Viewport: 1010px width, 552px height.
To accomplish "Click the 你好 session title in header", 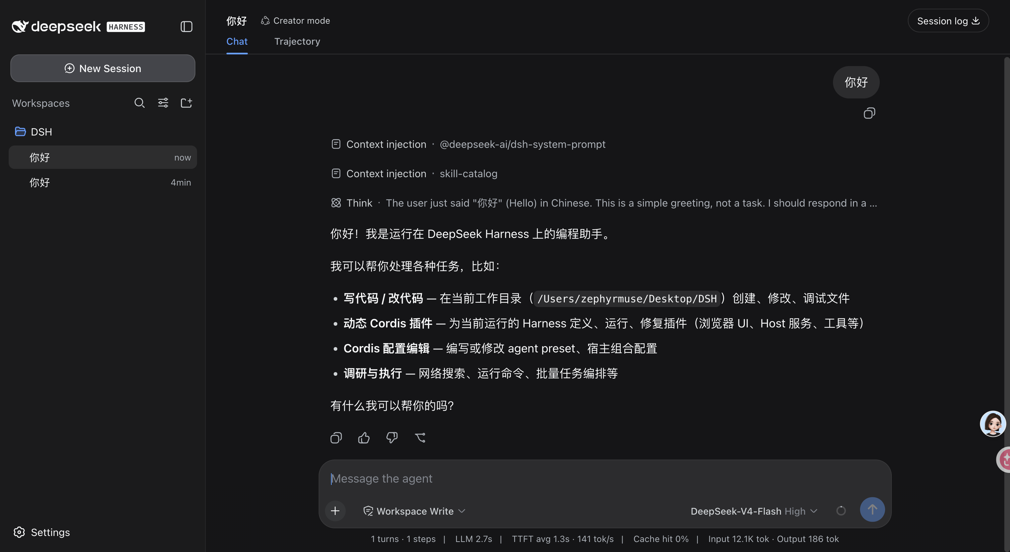I will [x=236, y=20].
